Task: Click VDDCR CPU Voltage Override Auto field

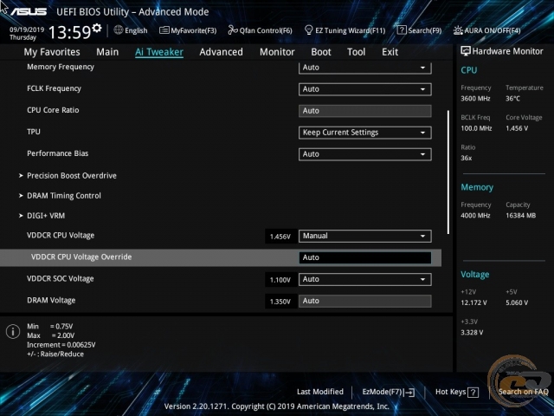Action: tap(364, 257)
